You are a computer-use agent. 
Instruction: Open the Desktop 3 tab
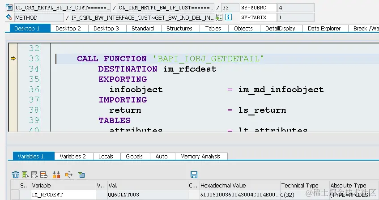(x=106, y=29)
